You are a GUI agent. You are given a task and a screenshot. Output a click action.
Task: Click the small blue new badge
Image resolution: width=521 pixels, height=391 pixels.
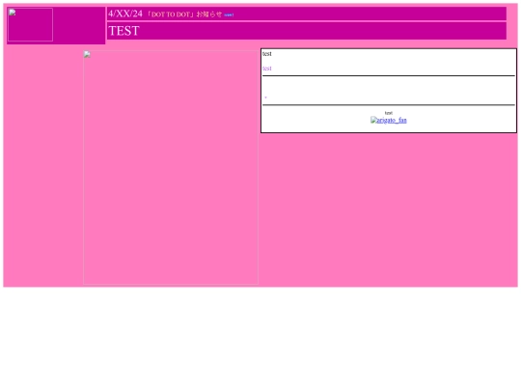(229, 14)
